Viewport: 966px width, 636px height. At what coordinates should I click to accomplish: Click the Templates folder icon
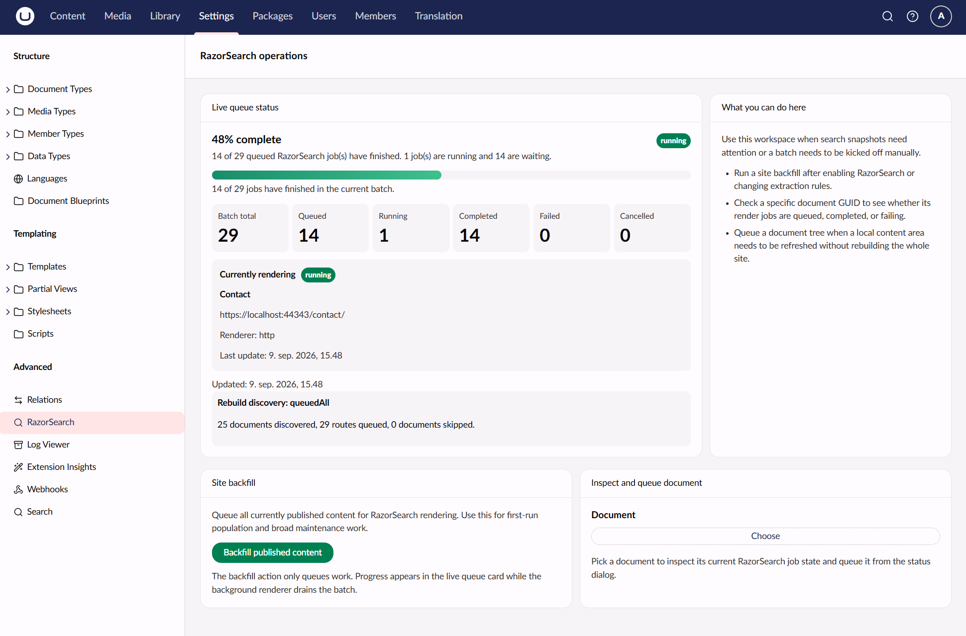[19, 267]
